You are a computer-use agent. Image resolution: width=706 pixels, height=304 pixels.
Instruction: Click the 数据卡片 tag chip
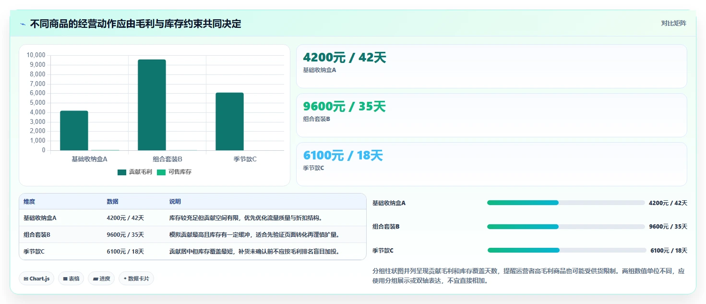coord(136,279)
